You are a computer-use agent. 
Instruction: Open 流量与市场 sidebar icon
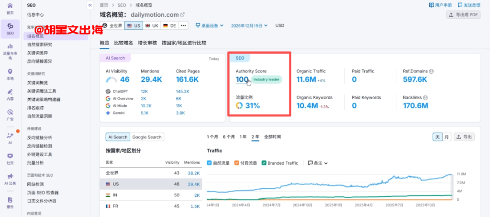pyautogui.click(x=10, y=52)
